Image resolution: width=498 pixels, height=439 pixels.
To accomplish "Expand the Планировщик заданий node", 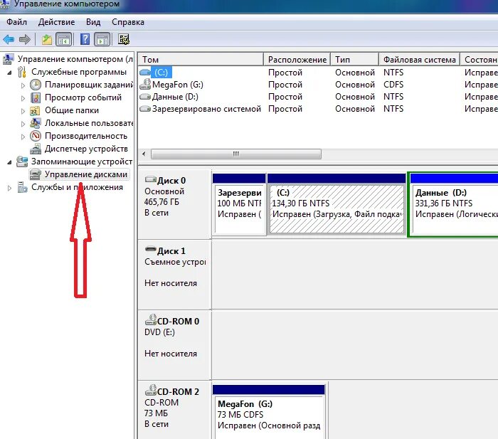I will tap(23, 85).
